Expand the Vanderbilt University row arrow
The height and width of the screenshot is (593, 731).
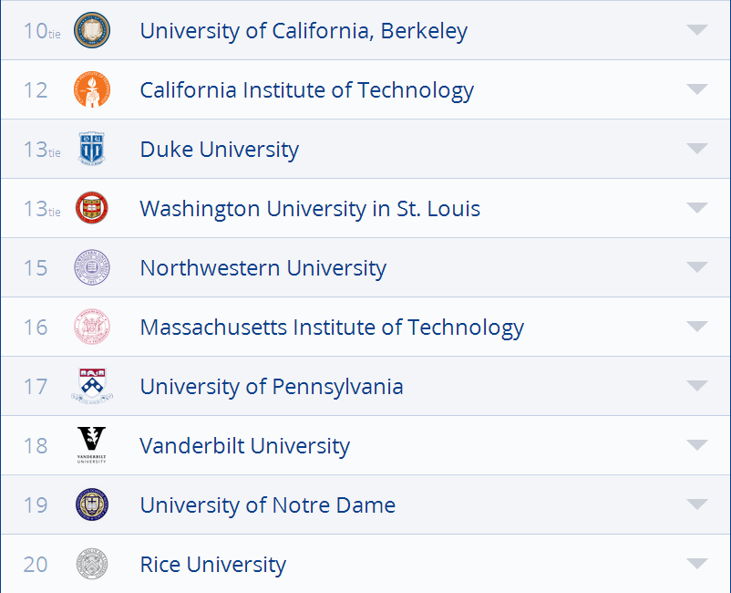click(697, 445)
